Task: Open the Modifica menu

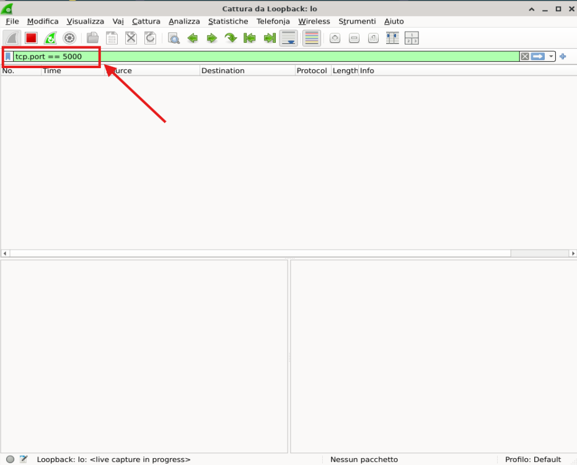Action: click(43, 21)
